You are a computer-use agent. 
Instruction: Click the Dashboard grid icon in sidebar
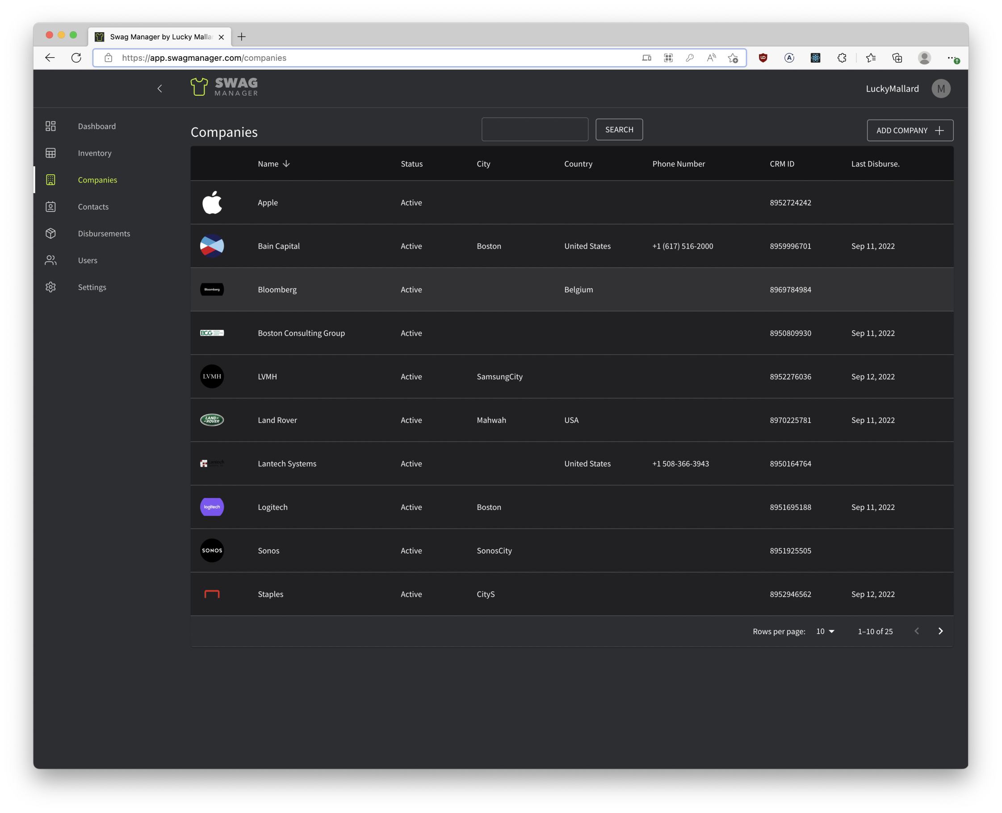50,126
